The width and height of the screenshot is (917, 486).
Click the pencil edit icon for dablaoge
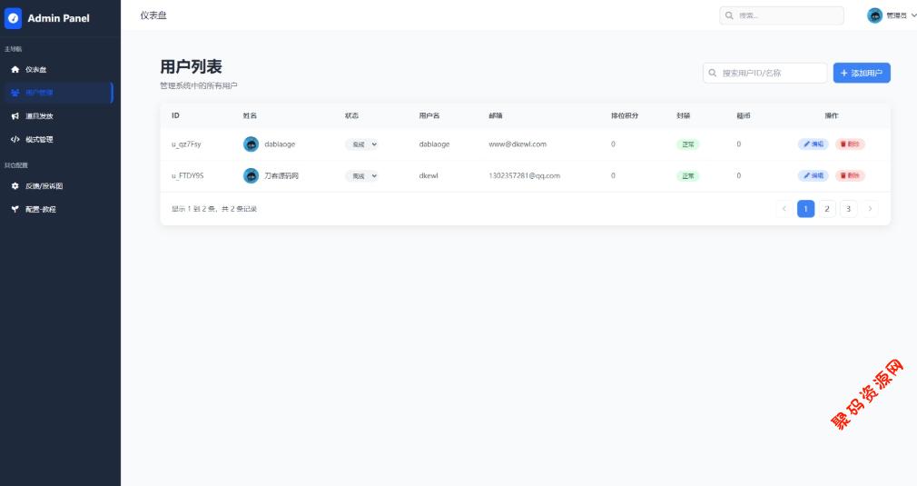click(806, 144)
